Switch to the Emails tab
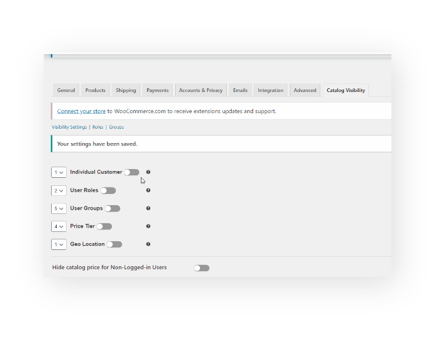 [241, 90]
